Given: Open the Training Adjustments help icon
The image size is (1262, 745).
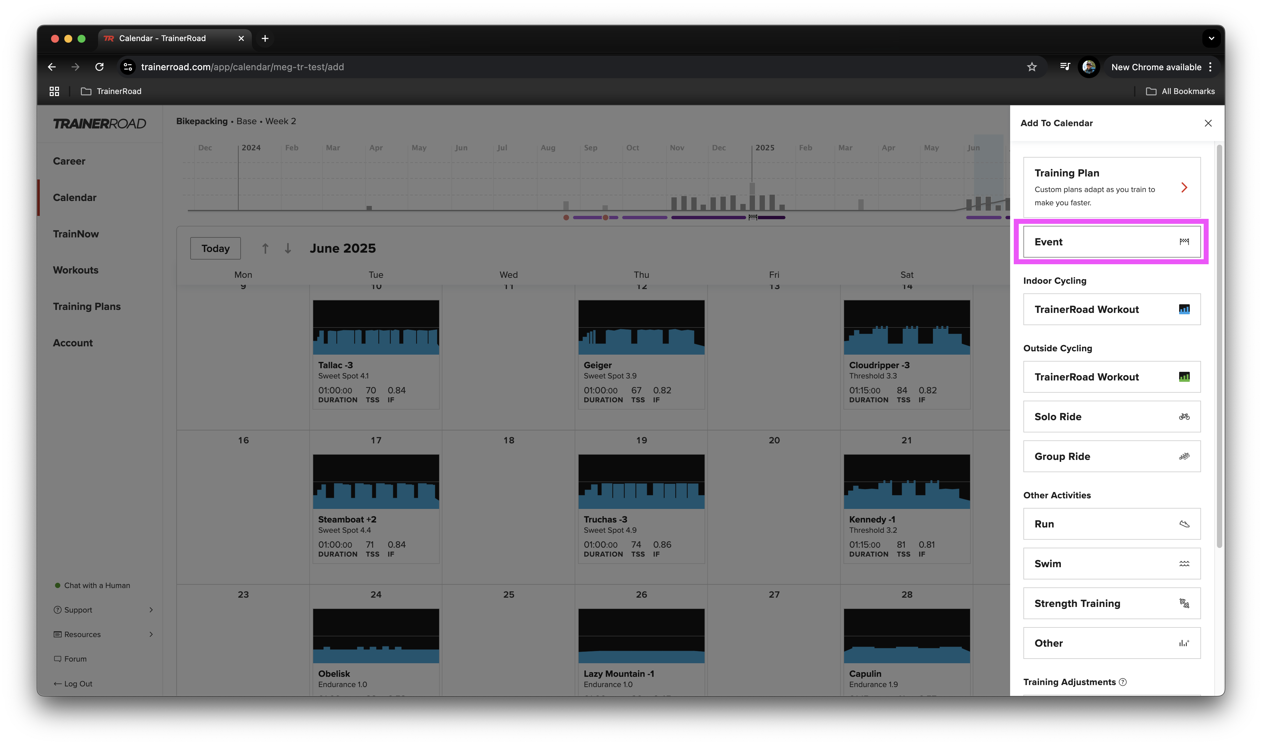Looking at the screenshot, I should coord(1122,682).
